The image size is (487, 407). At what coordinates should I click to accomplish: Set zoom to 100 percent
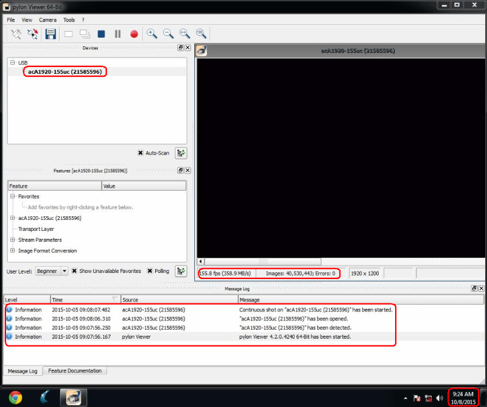(201, 34)
